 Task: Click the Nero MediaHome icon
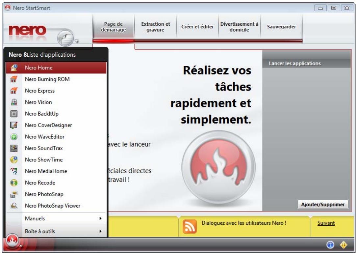14,171
